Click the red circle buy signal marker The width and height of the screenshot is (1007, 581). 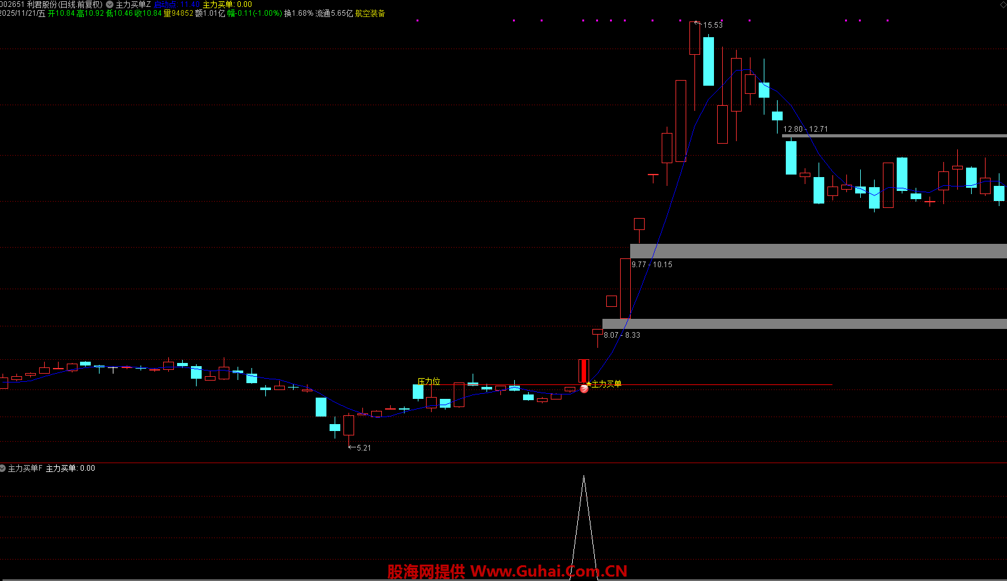(584, 389)
